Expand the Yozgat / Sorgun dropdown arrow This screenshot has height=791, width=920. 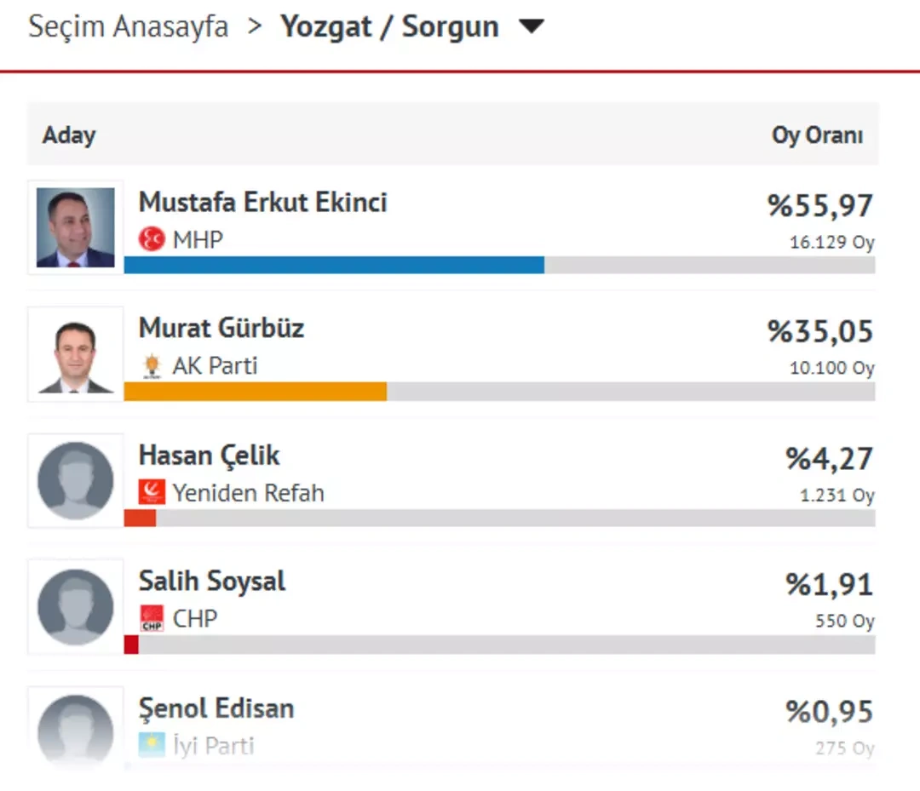tap(532, 27)
